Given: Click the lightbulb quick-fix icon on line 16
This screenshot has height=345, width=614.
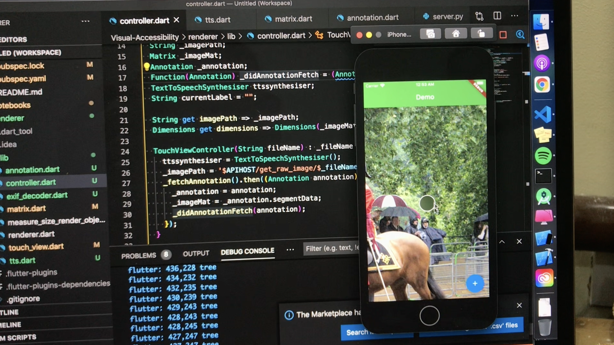Looking at the screenshot, I should 147,67.
